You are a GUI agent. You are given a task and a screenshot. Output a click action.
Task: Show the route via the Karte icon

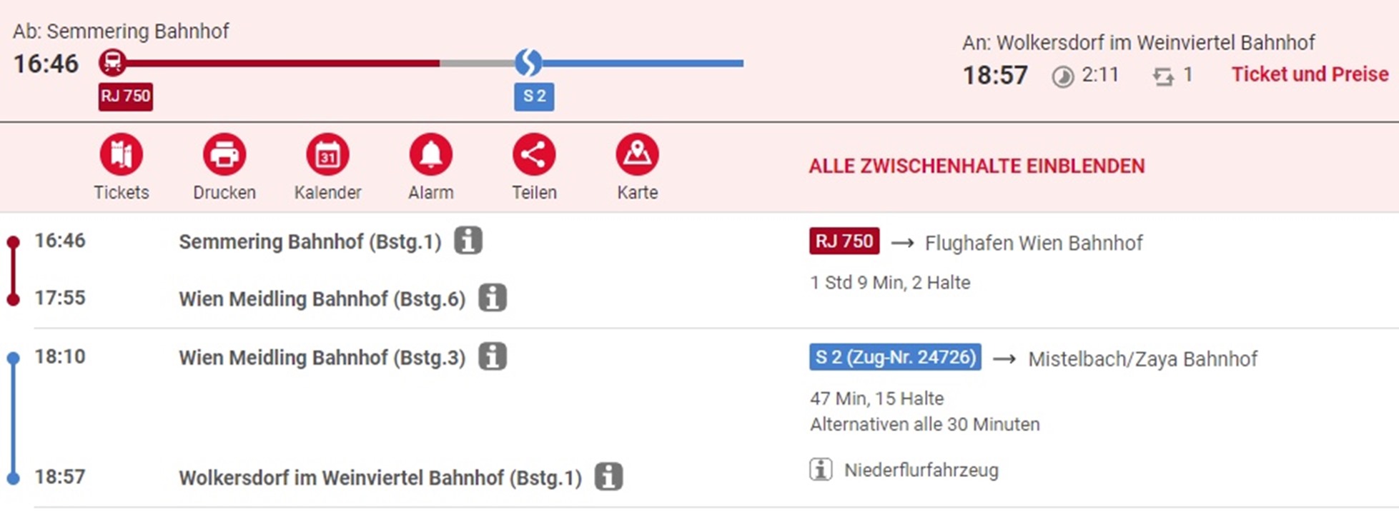coord(637,154)
